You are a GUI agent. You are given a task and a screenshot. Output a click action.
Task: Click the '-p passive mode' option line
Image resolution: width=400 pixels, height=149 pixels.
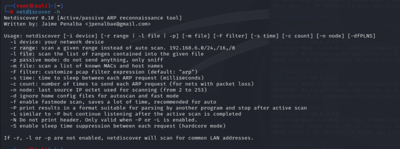(x=86, y=60)
